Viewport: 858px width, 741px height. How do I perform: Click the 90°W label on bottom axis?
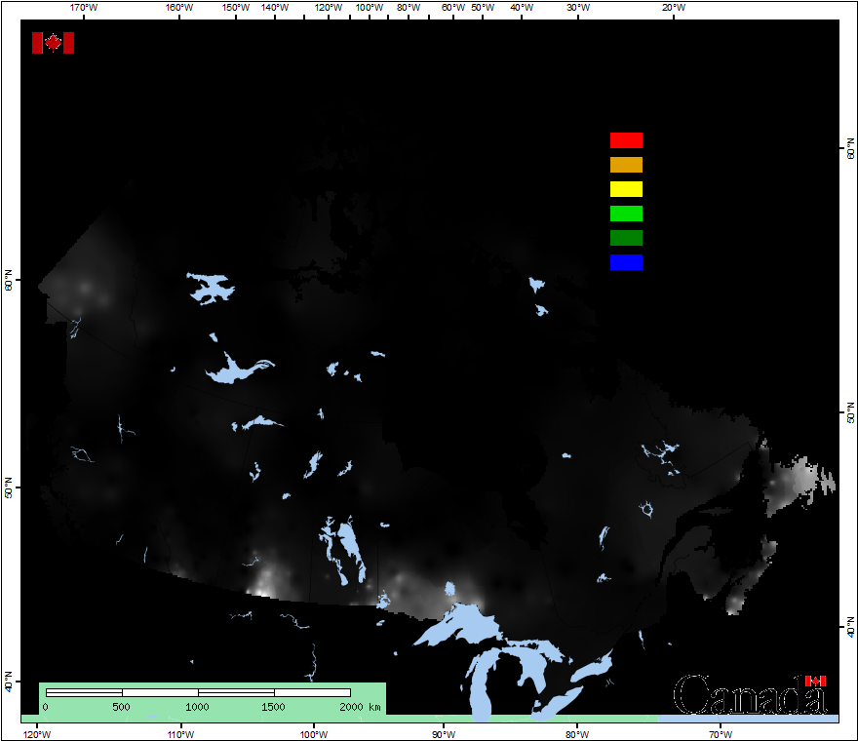pyautogui.click(x=443, y=734)
